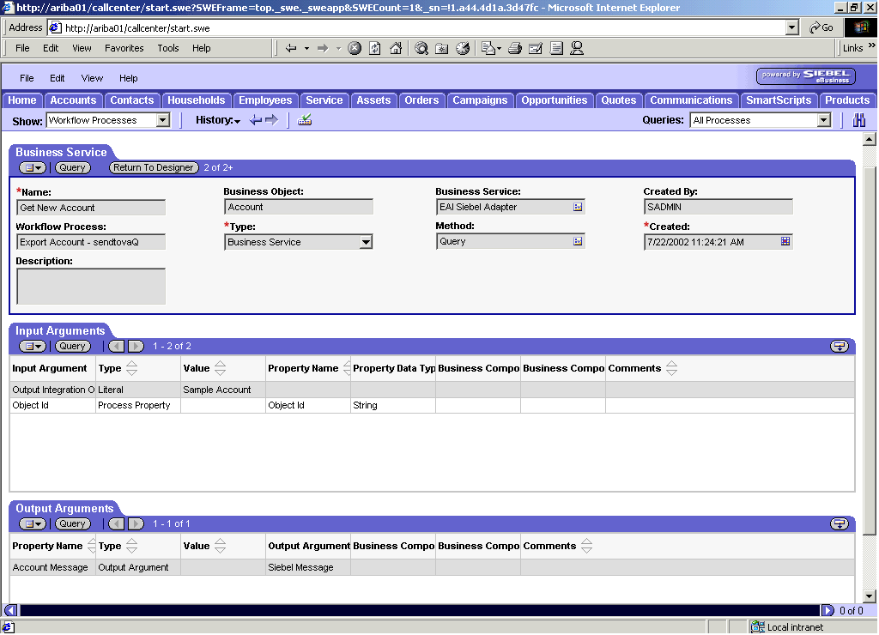Click Query in the Input Arguments applet
Viewport: 879px width, 635px height.
point(72,347)
